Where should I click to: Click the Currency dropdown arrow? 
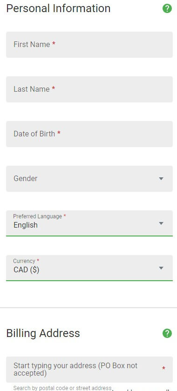pos(161,268)
